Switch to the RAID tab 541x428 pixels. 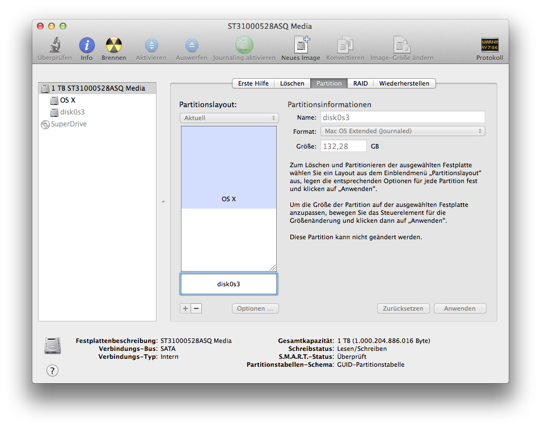(361, 83)
